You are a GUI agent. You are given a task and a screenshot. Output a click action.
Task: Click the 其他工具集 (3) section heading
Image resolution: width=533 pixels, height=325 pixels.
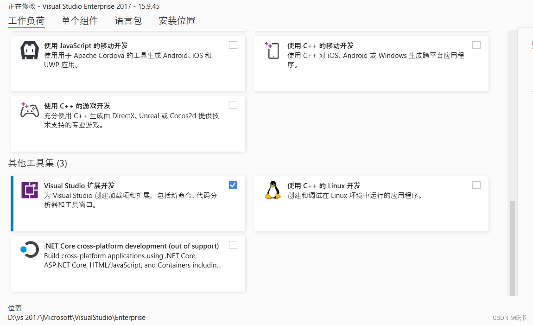coord(38,163)
